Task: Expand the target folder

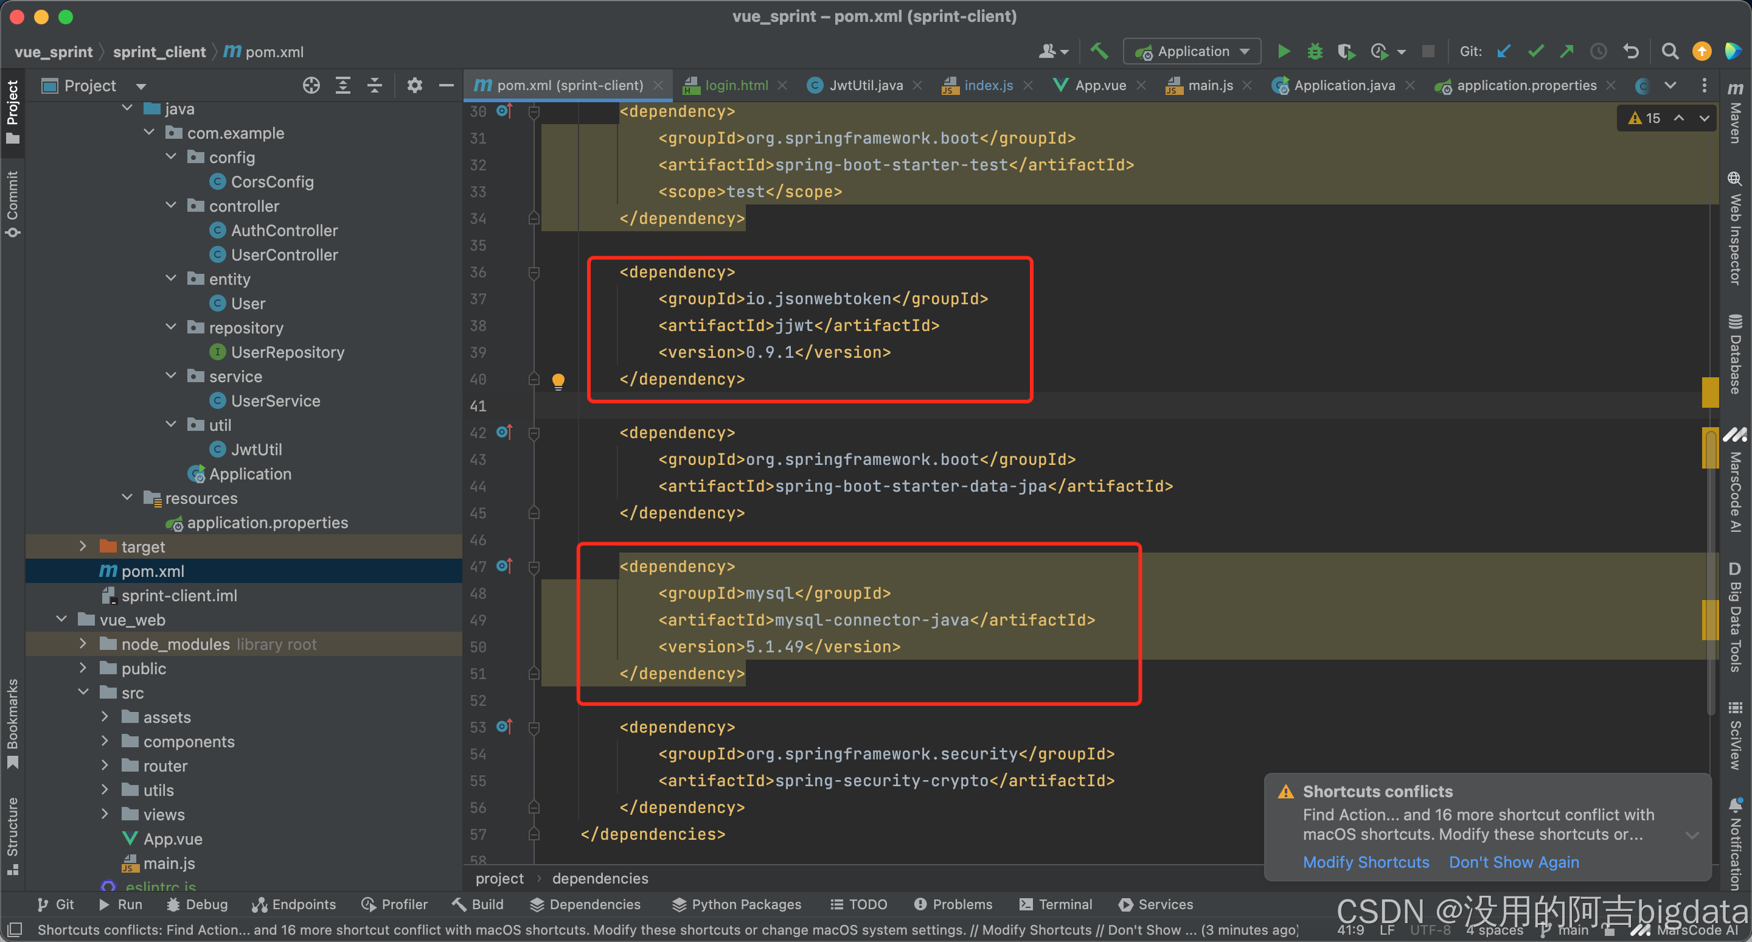Action: click(x=83, y=546)
